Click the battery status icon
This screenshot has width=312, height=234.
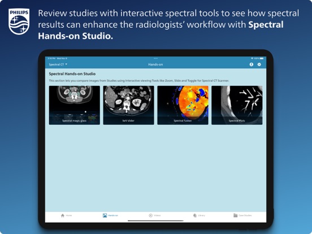262,59
